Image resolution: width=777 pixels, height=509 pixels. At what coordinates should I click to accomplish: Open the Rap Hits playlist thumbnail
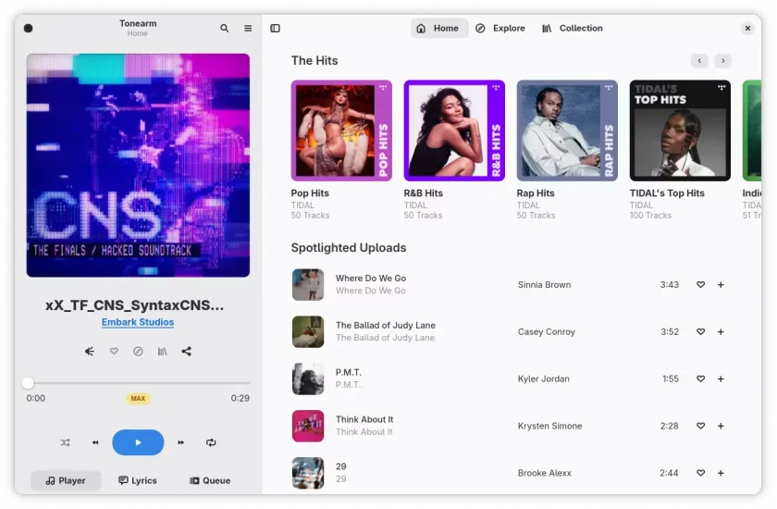[567, 130]
